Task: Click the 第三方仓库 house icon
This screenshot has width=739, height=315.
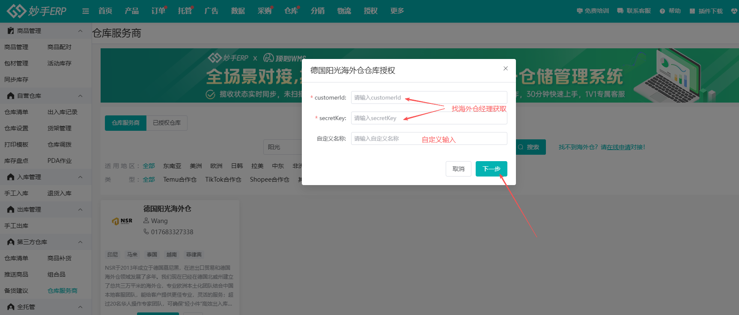Action: (x=11, y=242)
